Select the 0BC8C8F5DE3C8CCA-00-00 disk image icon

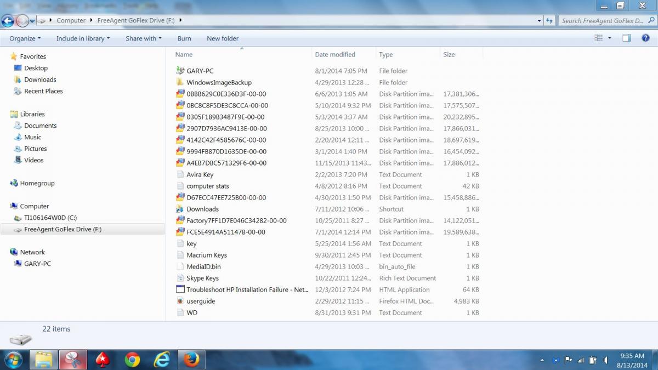pos(180,105)
